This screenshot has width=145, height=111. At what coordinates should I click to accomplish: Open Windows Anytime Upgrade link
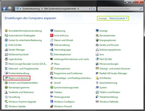[x=22, y=102]
